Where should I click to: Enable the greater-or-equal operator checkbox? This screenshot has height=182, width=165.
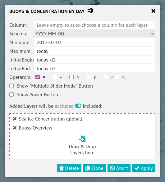pos(89,77)
